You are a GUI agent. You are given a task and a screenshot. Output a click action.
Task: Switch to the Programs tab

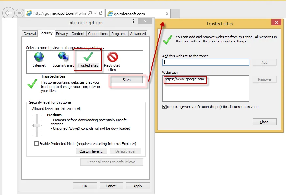119,34
